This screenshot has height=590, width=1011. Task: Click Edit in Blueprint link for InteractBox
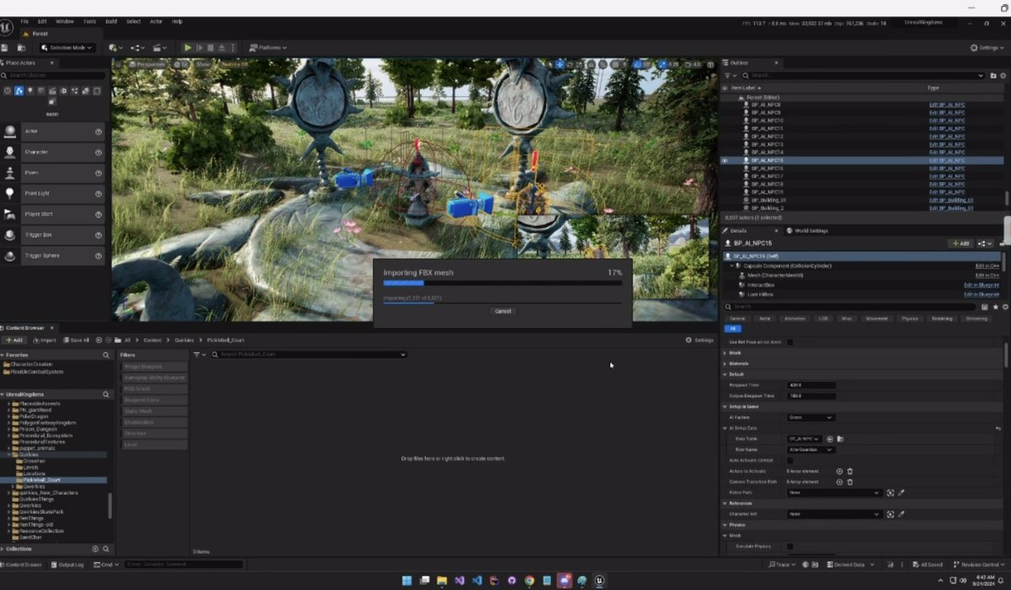tap(982, 285)
